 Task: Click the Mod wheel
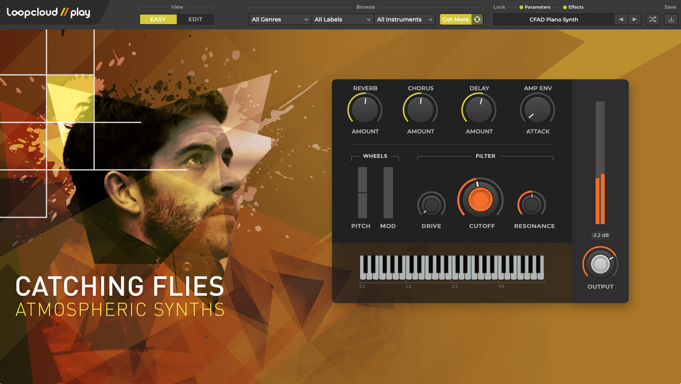tap(388, 193)
